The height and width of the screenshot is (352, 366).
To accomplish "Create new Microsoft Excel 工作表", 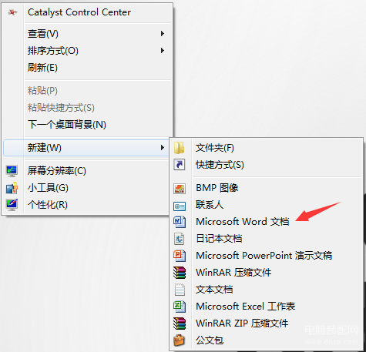I will [267, 307].
